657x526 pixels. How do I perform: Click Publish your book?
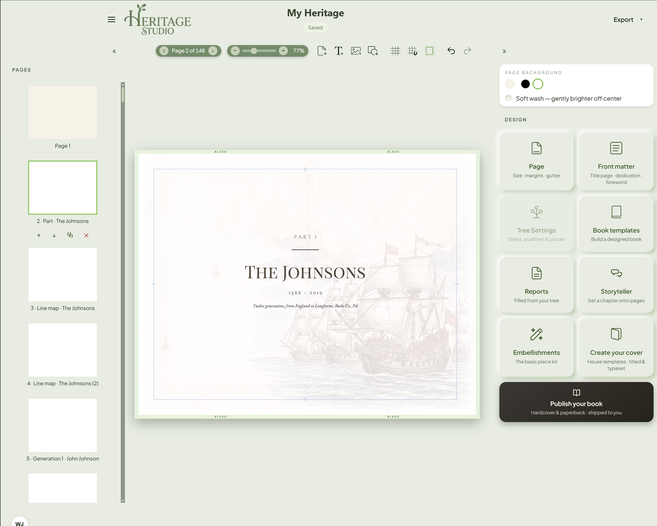[x=576, y=402]
